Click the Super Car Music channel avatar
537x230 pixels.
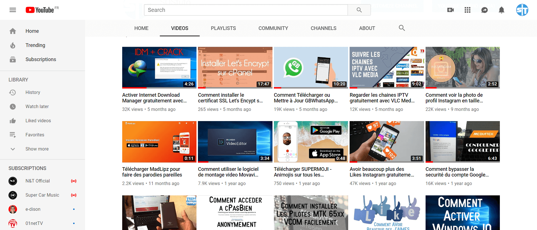[x=13, y=195]
